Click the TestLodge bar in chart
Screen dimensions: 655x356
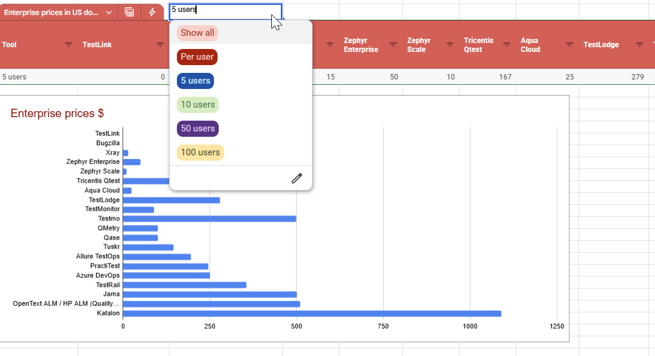click(172, 200)
